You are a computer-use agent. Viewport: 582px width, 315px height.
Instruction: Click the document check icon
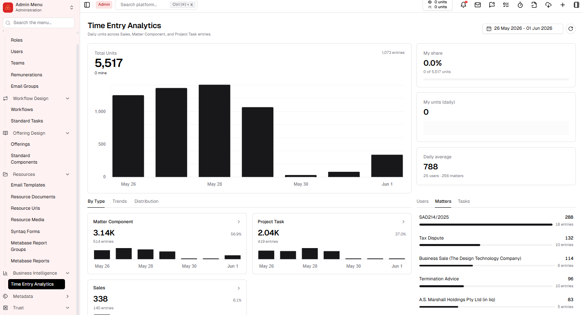[534, 5]
